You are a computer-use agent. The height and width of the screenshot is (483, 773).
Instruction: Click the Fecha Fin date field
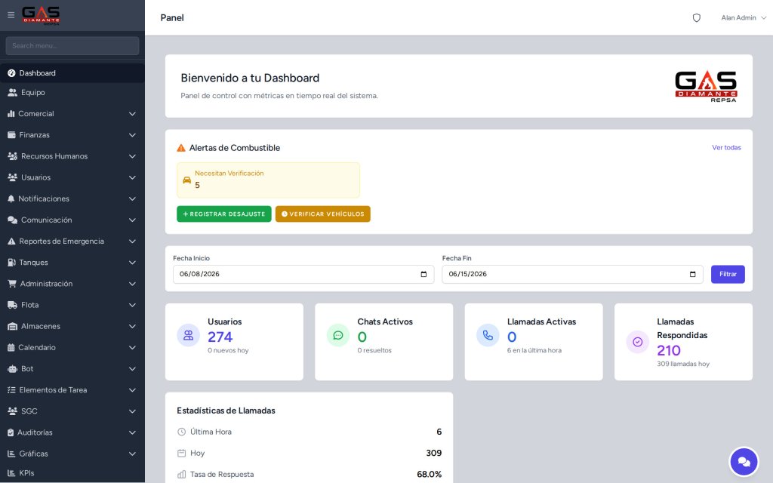coord(572,275)
